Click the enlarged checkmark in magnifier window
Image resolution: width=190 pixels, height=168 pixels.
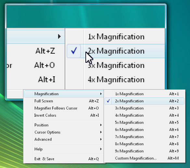(74, 51)
